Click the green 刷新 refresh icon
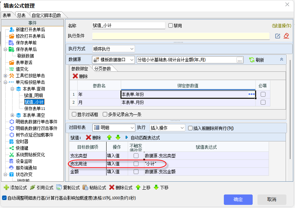This screenshot has height=208, width=295. point(252,60)
